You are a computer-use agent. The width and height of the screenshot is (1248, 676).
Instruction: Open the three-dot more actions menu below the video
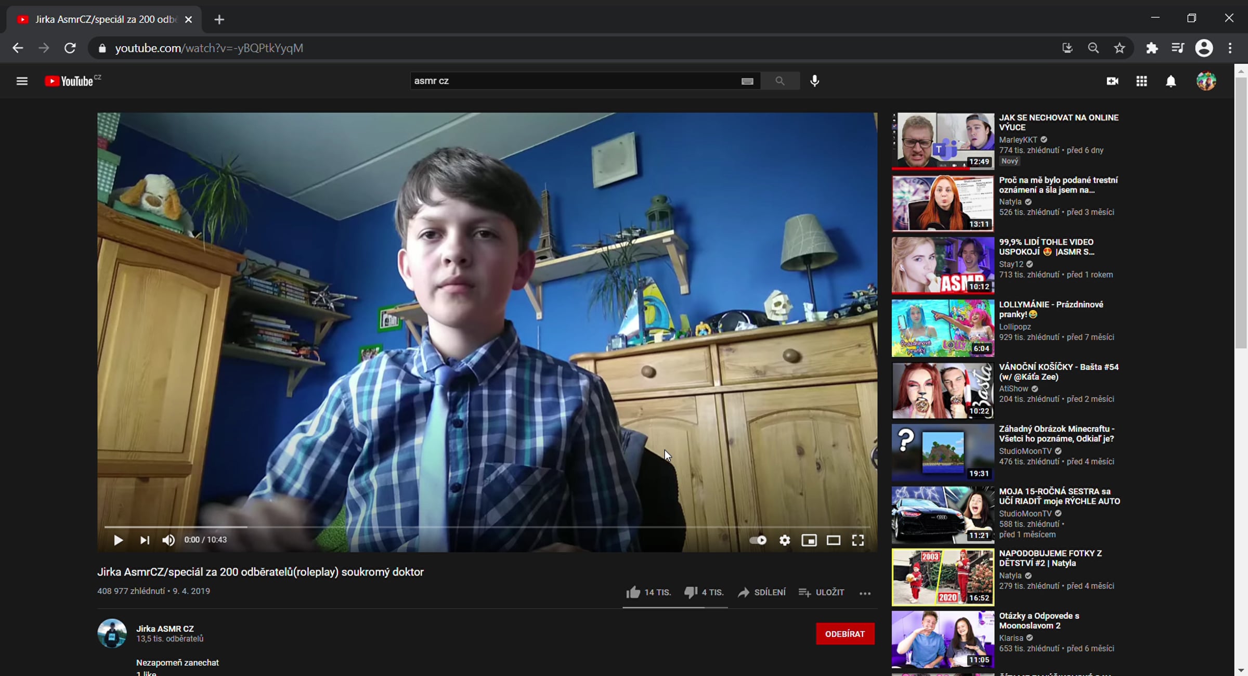[865, 593]
